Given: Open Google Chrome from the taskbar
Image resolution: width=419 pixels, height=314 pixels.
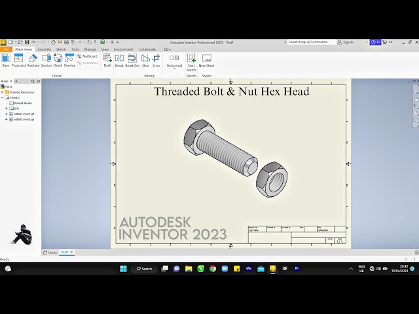Looking at the screenshot, I should pyautogui.click(x=213, y=269).
